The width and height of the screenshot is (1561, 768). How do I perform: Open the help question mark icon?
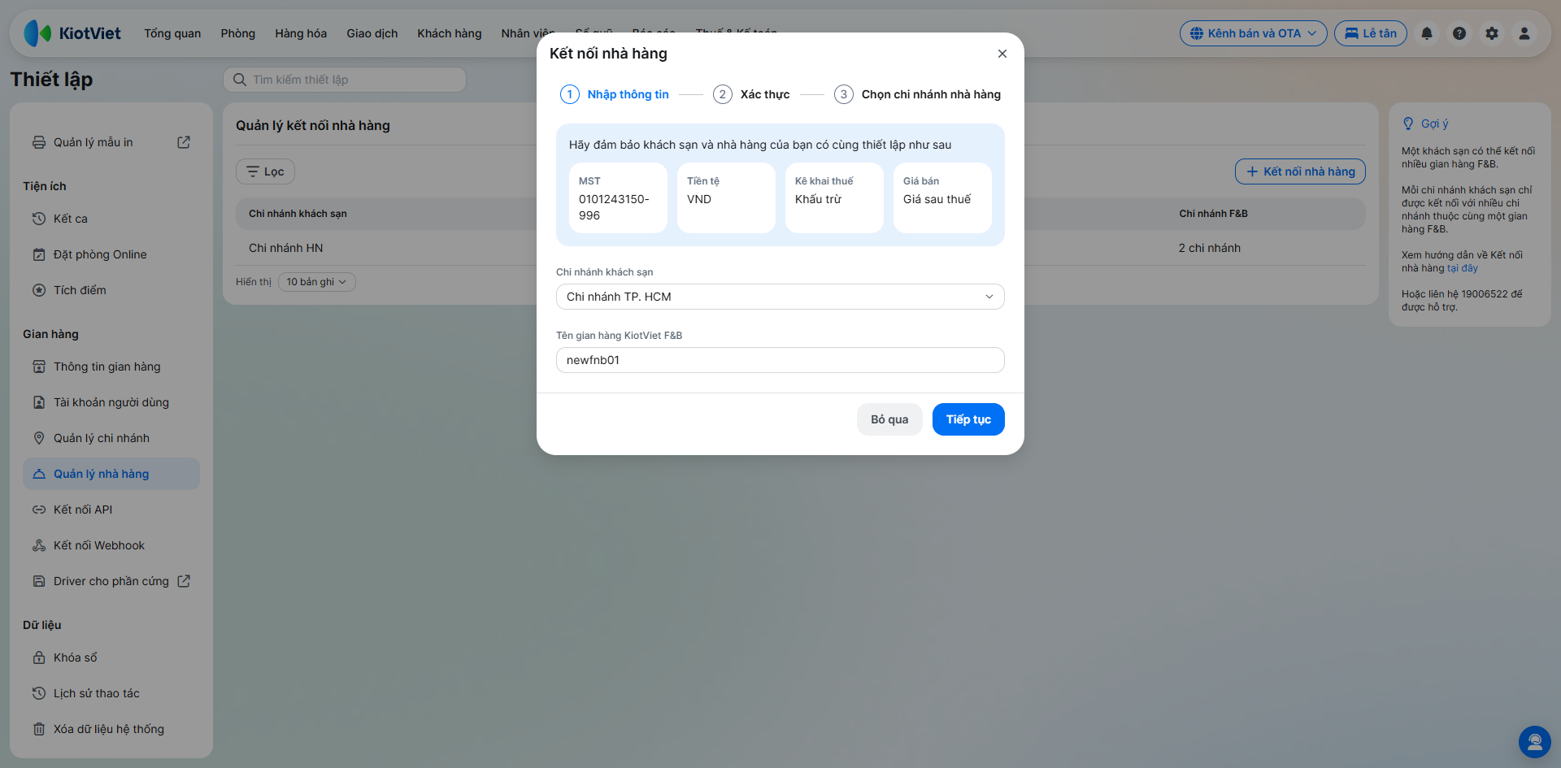tap(1459, 33)
